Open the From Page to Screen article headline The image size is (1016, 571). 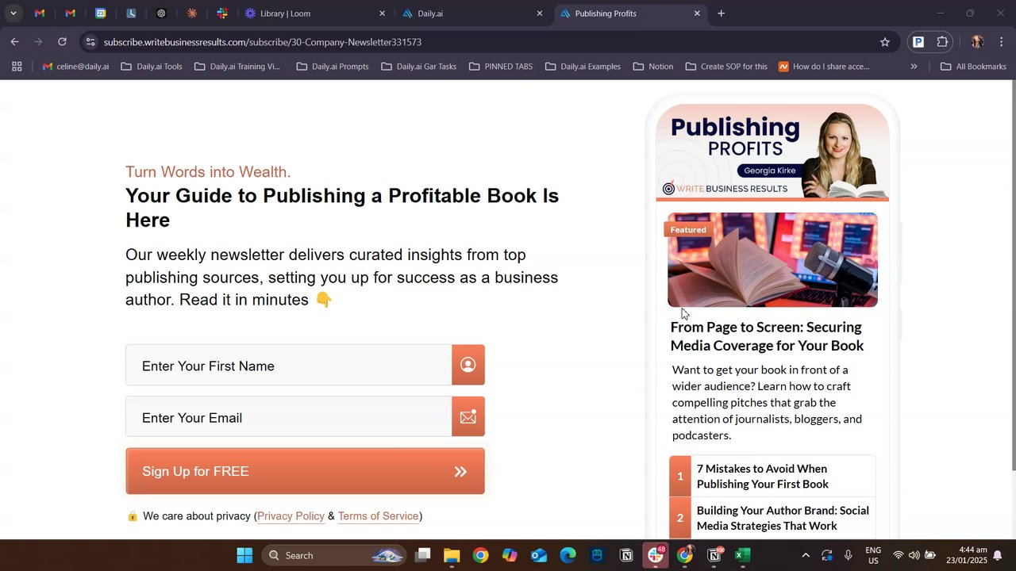767,336
